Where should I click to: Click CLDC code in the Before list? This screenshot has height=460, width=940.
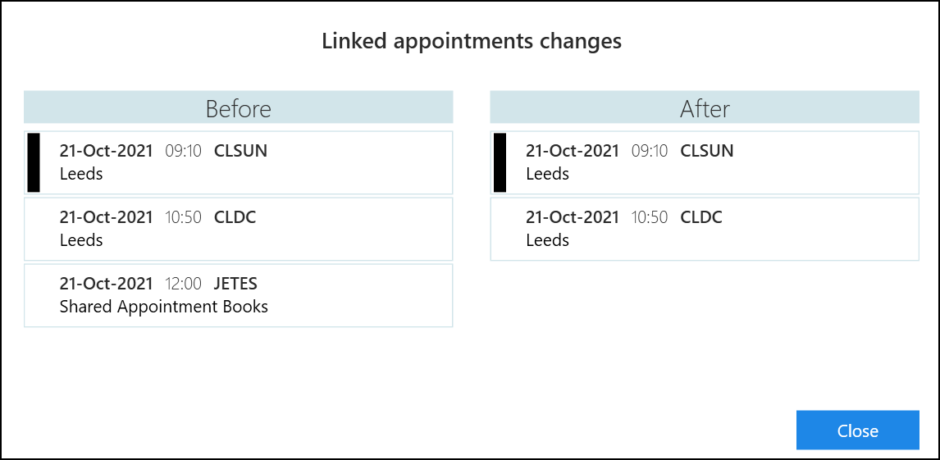pyautogui.click(x=235, y=218)
